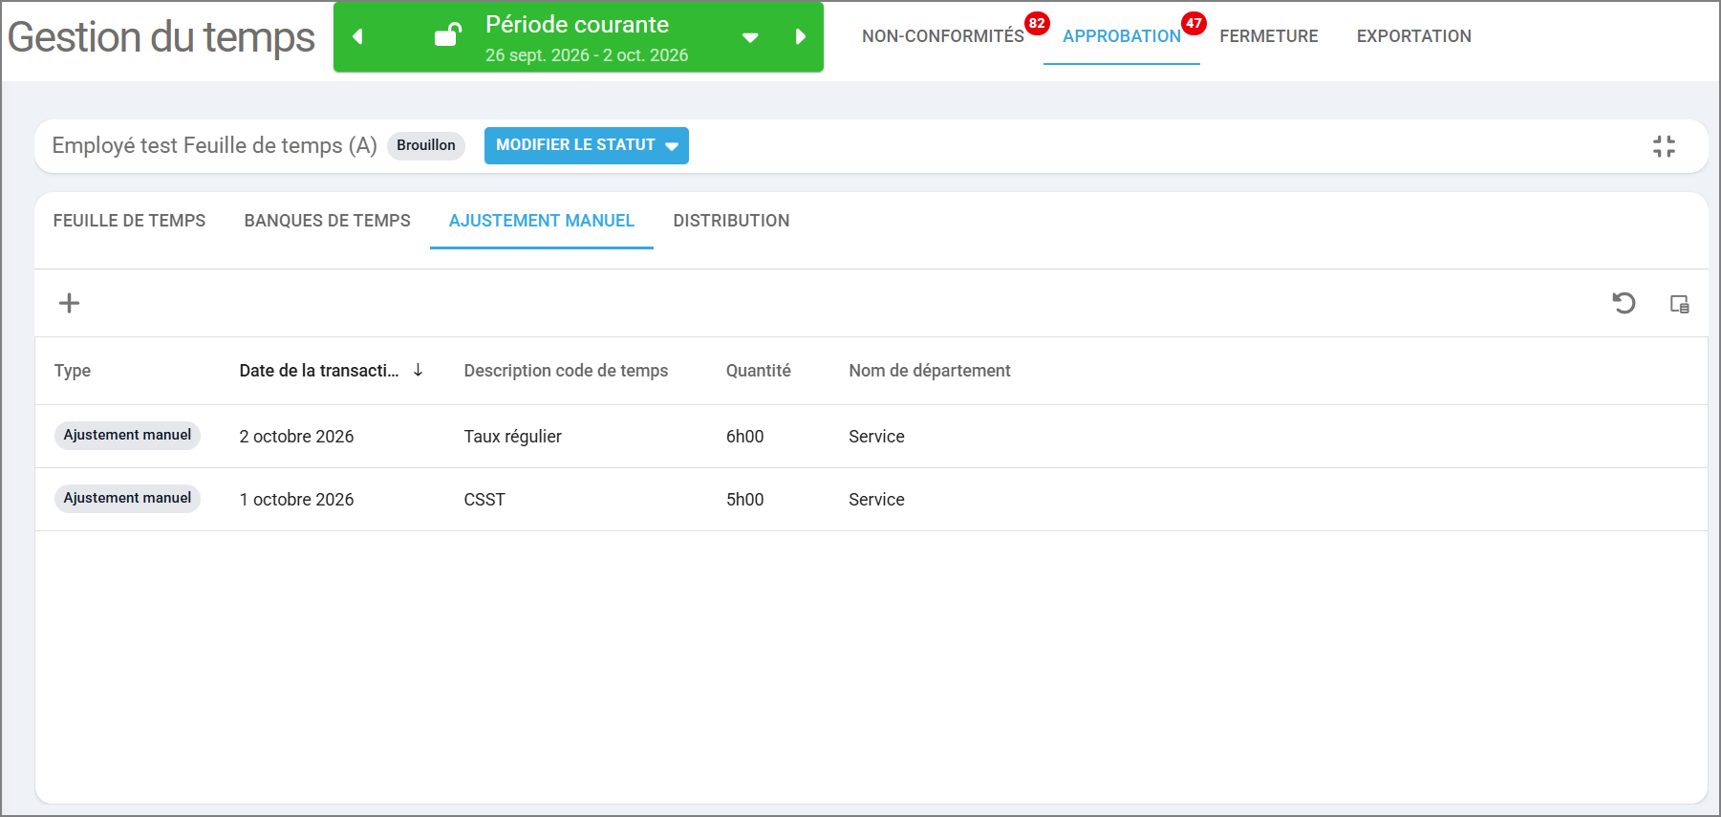This screenshot has height=817, width=1721.
Task: Go to the next period with right arrow
Action: (801, 37)
